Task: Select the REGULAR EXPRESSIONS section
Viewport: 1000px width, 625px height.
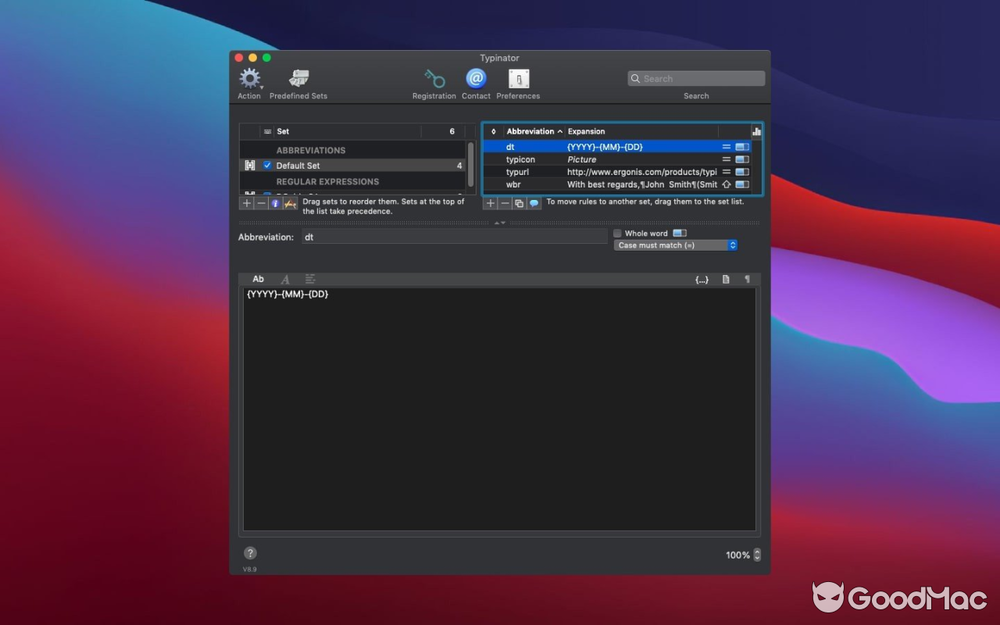Action: tap(327, 181)
